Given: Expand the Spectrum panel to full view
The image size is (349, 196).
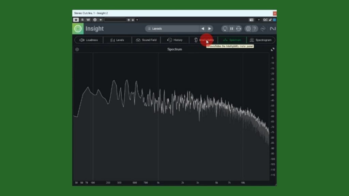Looking at the screenshot, I should 272,49.
